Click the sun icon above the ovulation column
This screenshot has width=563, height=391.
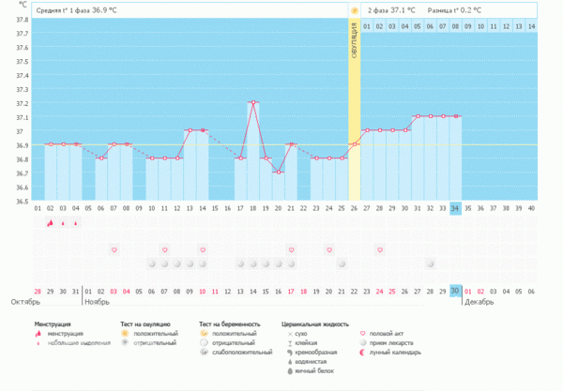pos(355,10)
